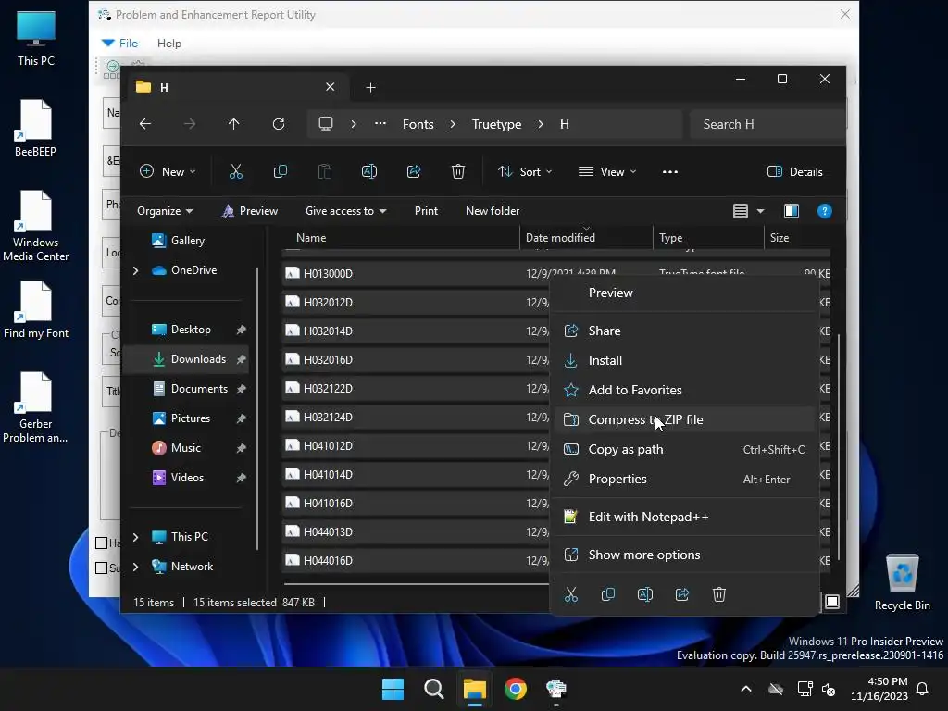948x711 pixels.
Task: Toggle the Details pane button
Action: click(x=795, y=171)
